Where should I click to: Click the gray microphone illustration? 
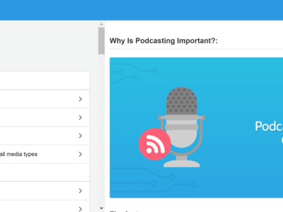[x=182, y=127]
